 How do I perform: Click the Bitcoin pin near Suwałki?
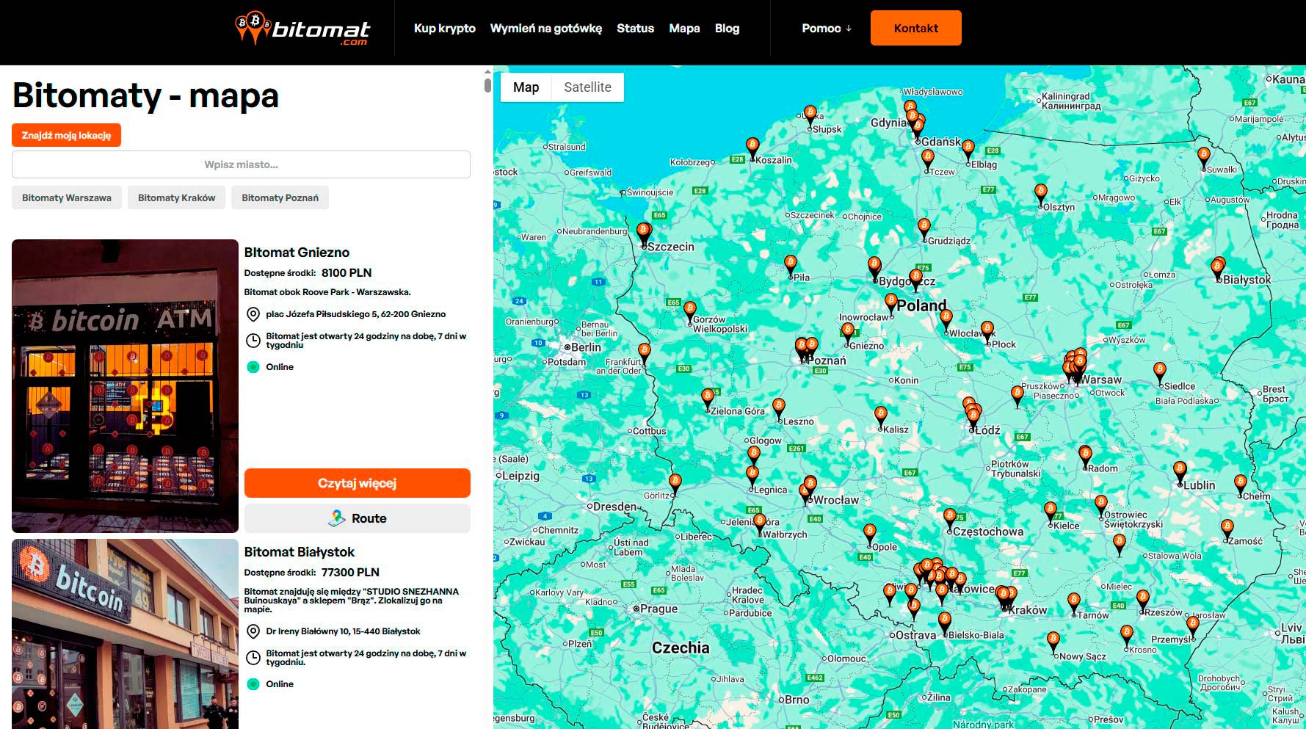point(1203,156)
